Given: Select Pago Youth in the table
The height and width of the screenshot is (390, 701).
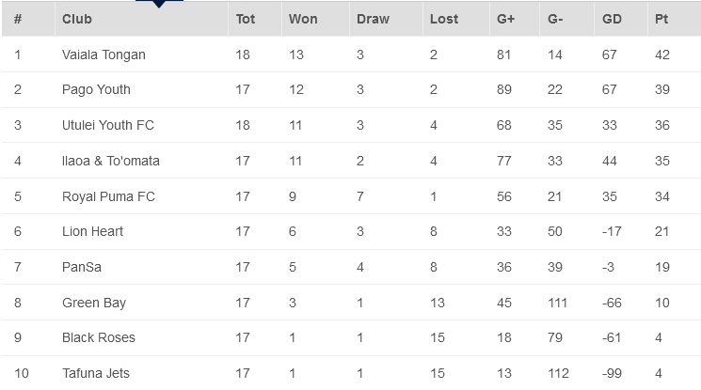Looking at the screenshot, I should (x=96, y=90).
